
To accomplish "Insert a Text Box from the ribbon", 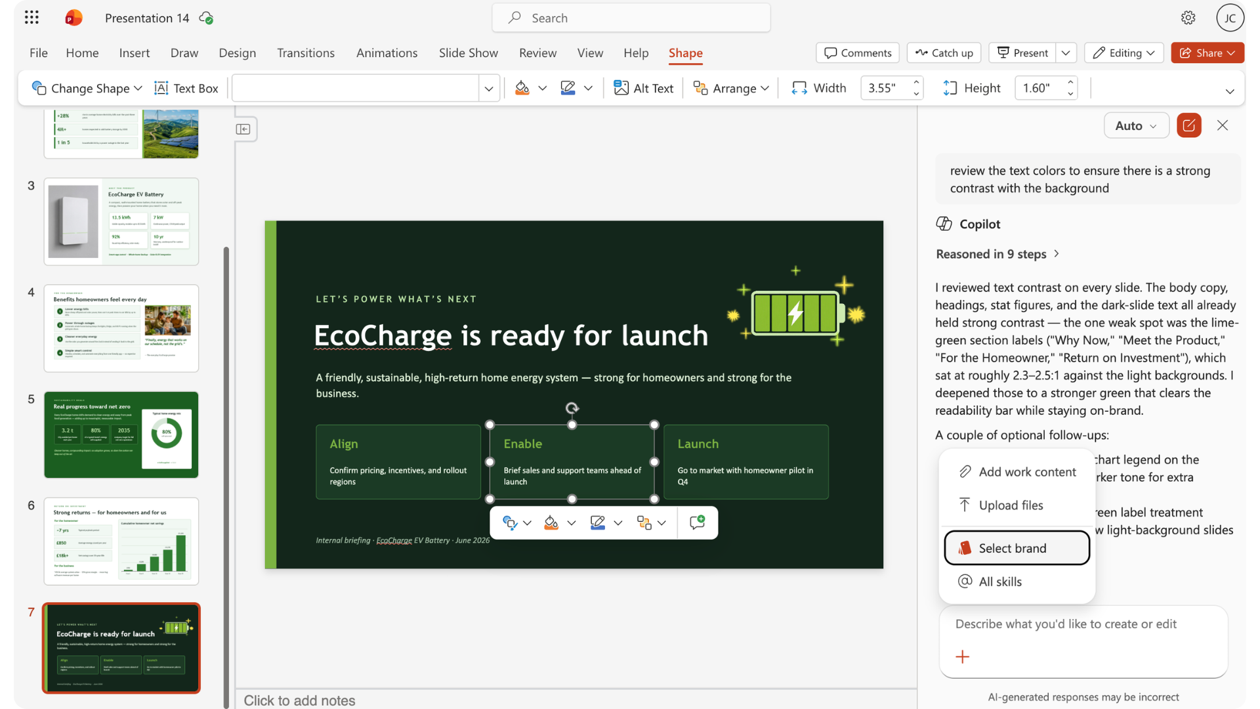I will pos(186,88).
